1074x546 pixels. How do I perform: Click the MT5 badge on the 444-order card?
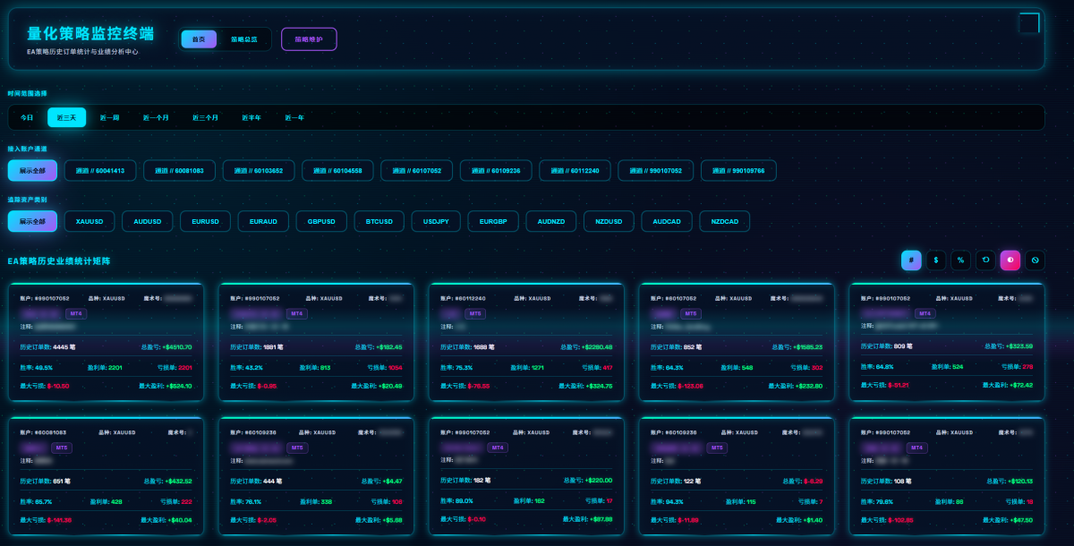coord(296,447)
